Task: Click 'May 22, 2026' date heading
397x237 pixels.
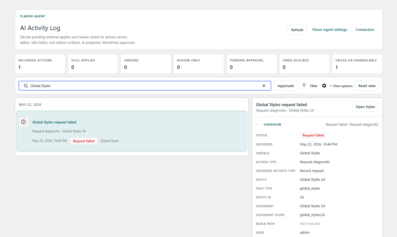Action: [x=30, y=105]
